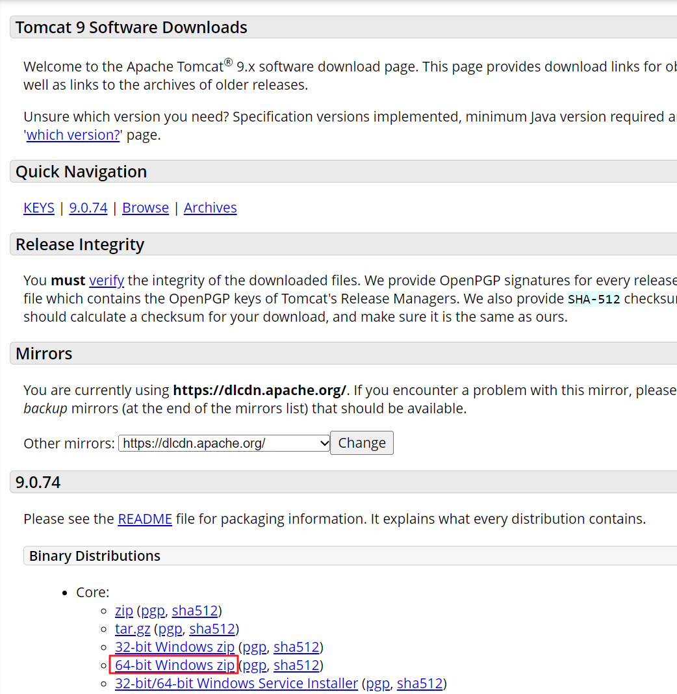Open pgp signature for 64-bit Windows zip
Screen dimensions: 677x694
tap(255, 665)
